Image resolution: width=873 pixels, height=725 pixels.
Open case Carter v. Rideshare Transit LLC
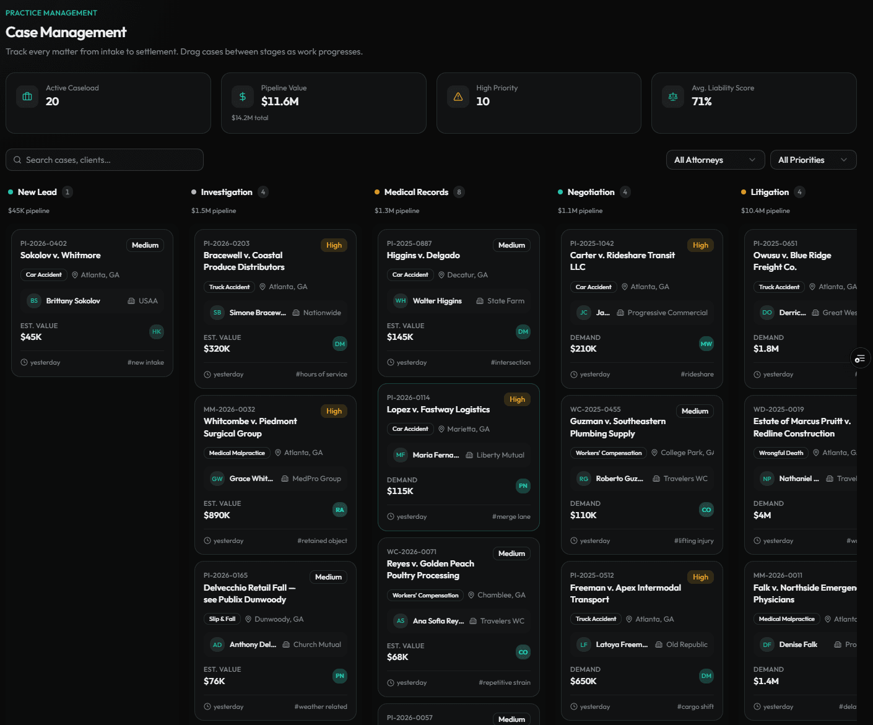[622, 261]
